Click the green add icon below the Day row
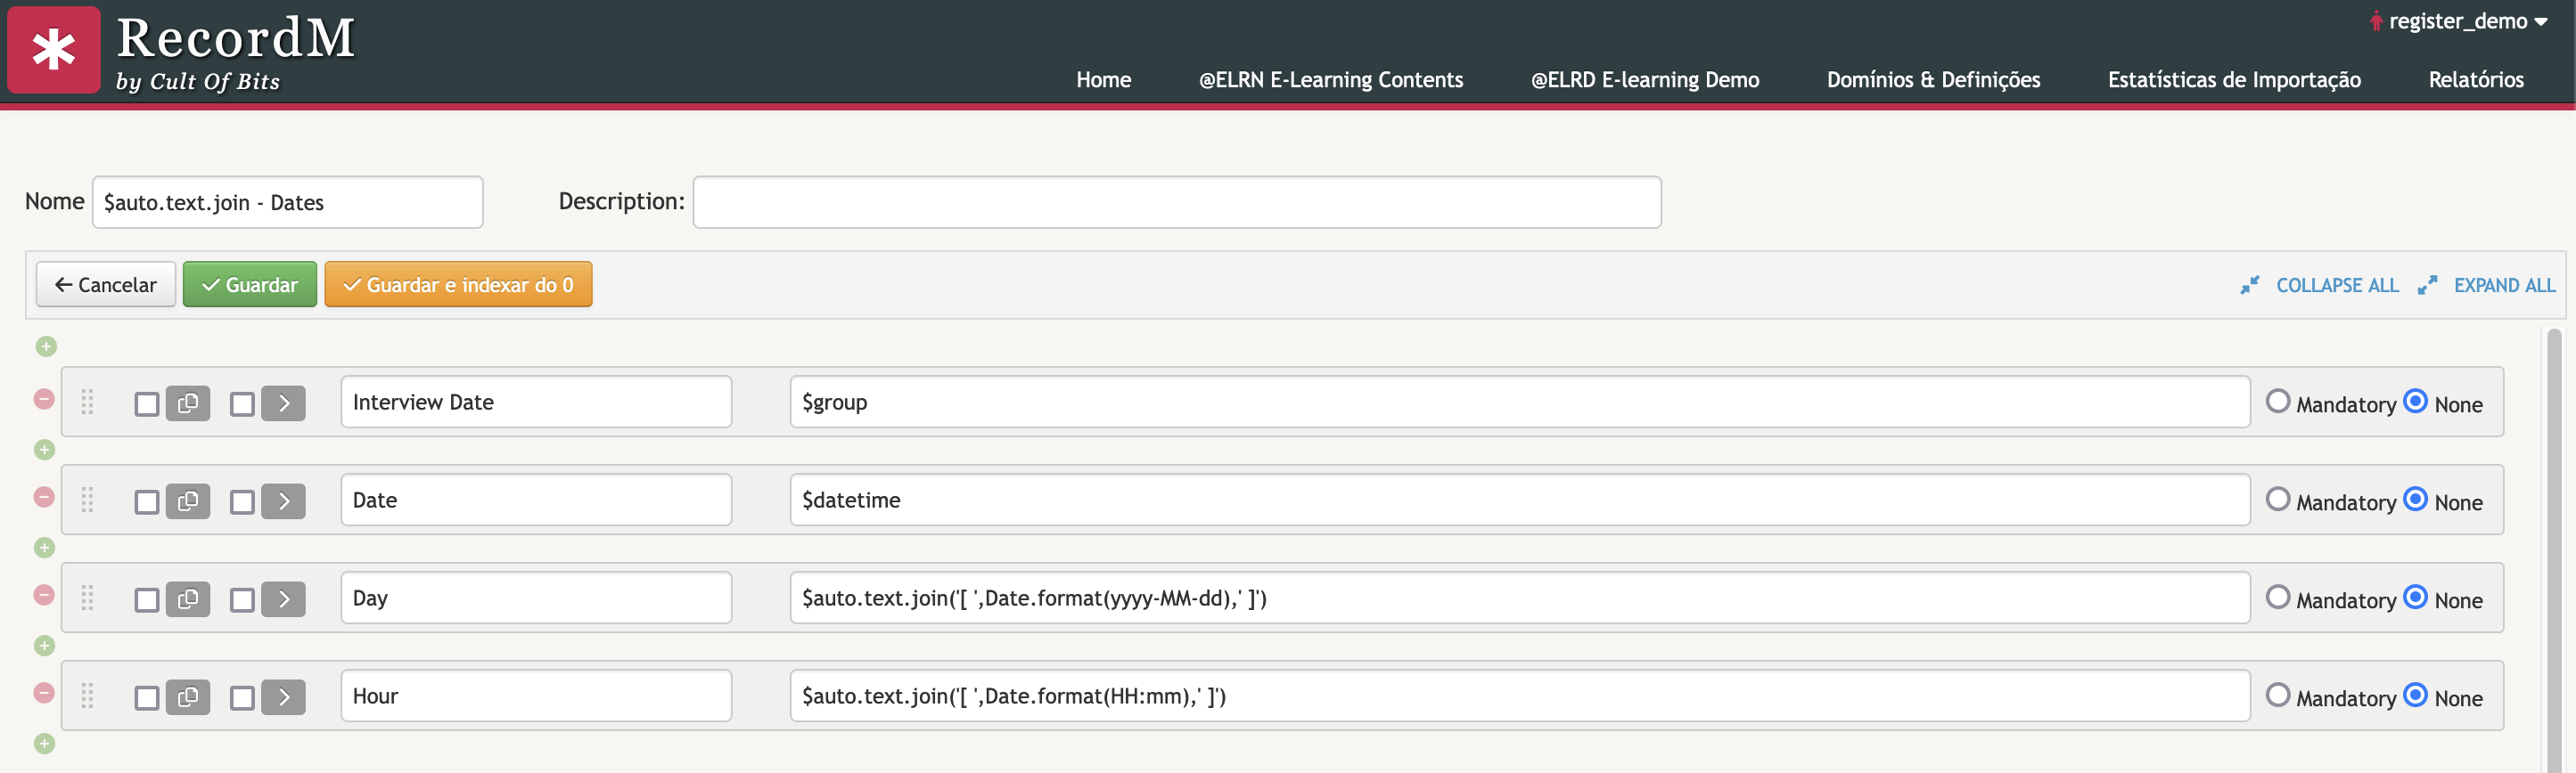This screenshot has height=773, width=2576. (44, 645)
